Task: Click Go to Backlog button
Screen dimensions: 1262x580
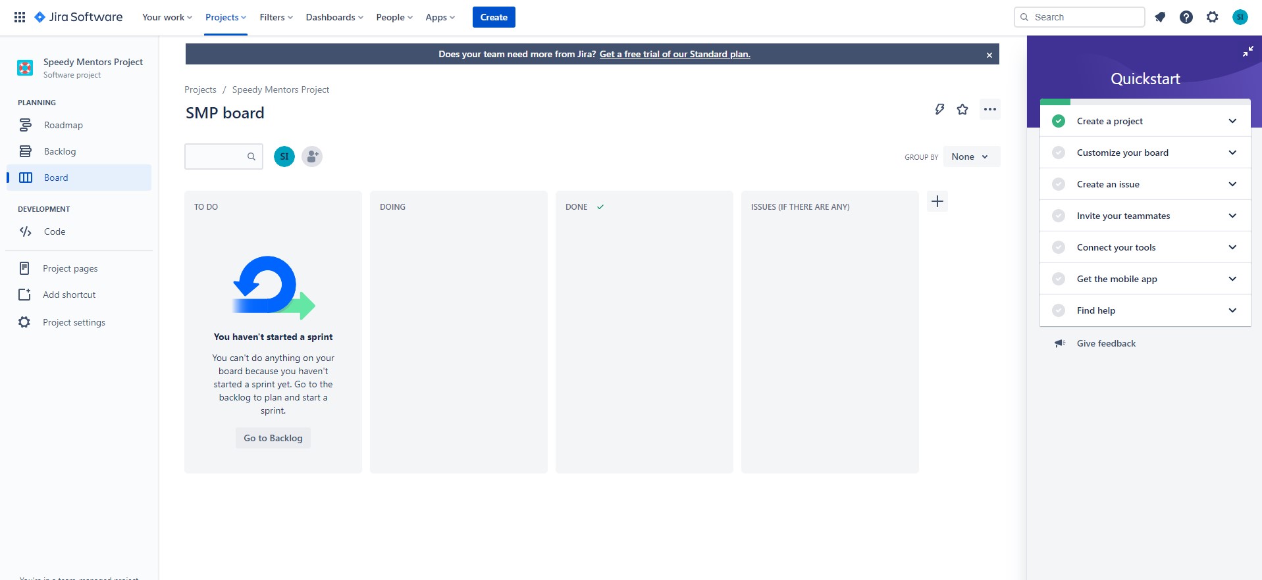Action: [x=273, y=438]
